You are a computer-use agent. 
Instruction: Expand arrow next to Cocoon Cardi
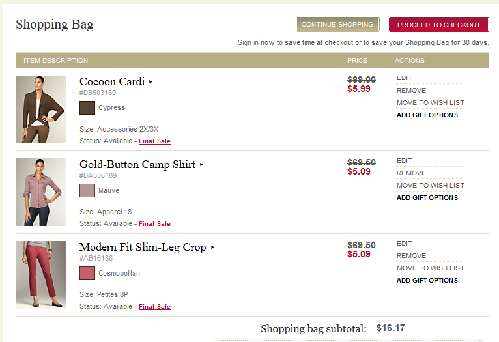(x=151, y=82)
